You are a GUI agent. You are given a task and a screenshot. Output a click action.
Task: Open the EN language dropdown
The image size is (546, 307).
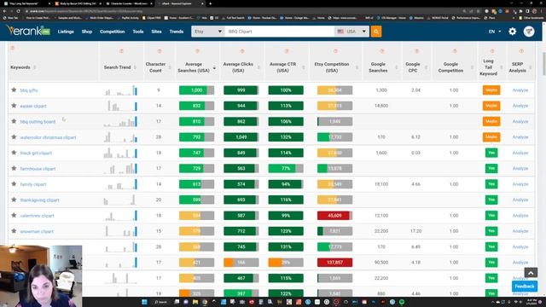tap(495, 32)
